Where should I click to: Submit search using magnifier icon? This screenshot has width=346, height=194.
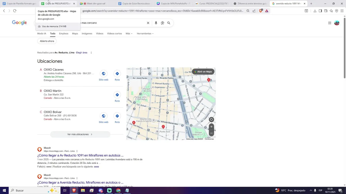click(169, 23)
